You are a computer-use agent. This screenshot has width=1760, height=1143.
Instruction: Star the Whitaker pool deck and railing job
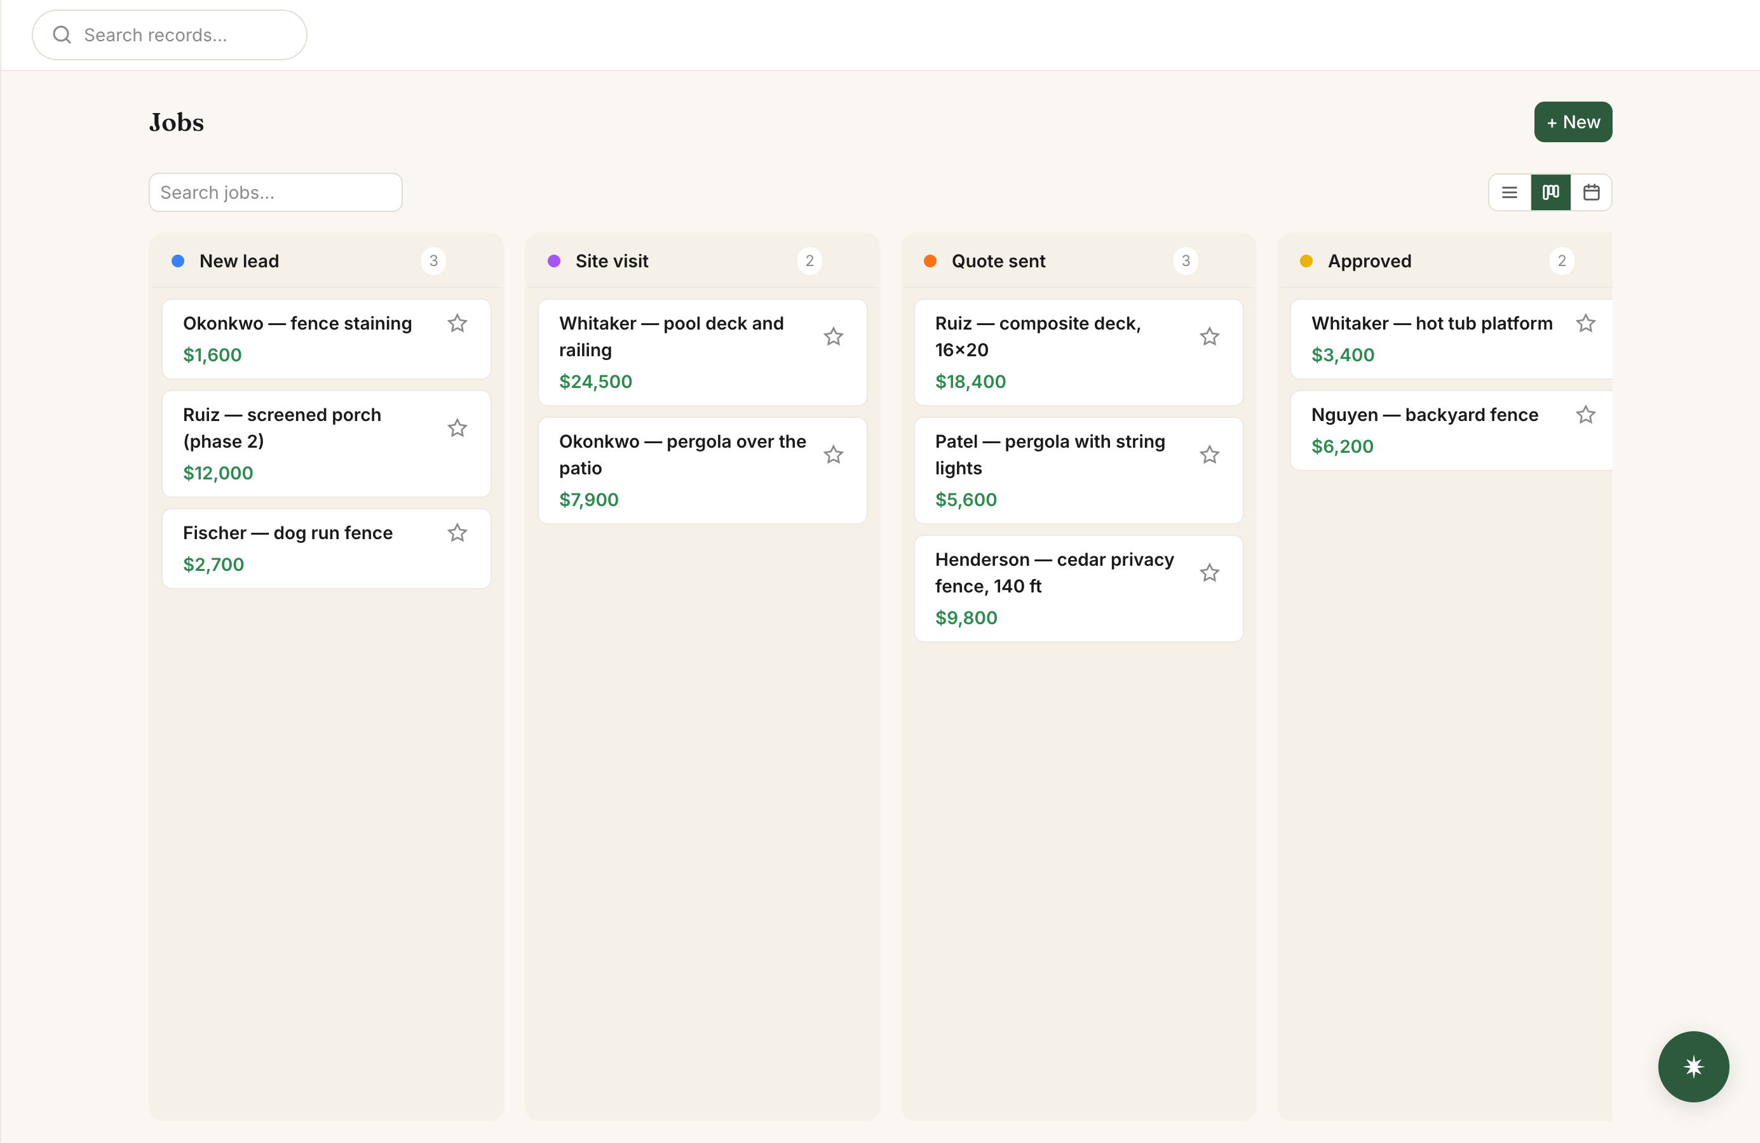[834, 337]
